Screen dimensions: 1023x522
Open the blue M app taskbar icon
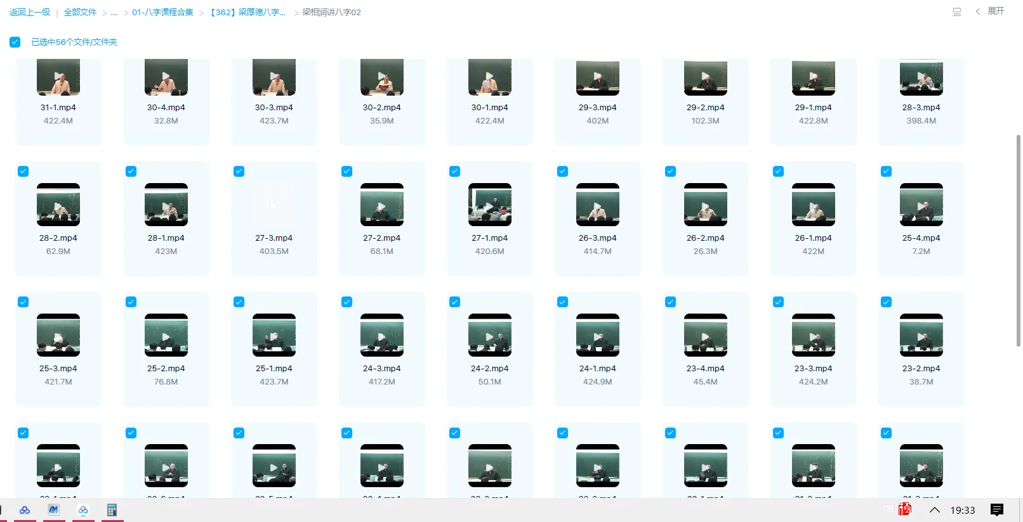pyautogui.click(x=54, y=510)
